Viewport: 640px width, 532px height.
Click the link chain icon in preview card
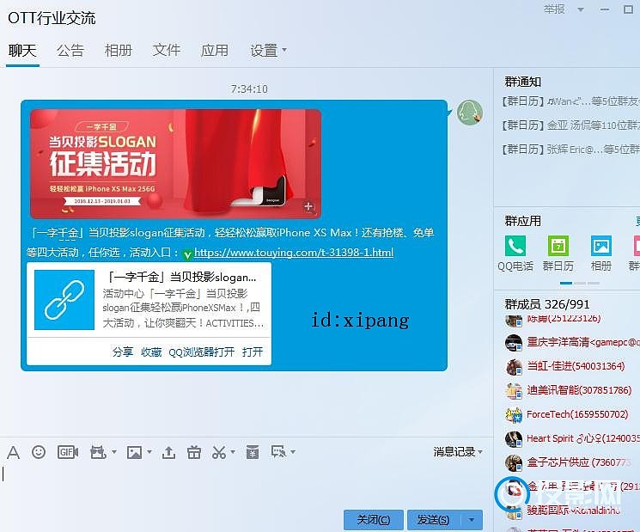[64, 300]
